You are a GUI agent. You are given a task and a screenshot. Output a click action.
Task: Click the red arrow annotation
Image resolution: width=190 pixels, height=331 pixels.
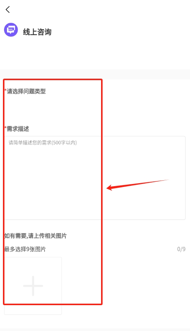pyautogui.click(x=138, y=185)
